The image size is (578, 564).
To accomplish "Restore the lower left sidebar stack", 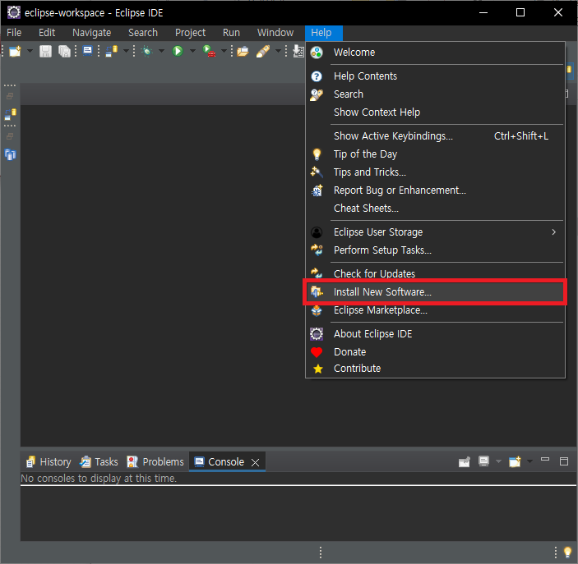I will (10, 136).
